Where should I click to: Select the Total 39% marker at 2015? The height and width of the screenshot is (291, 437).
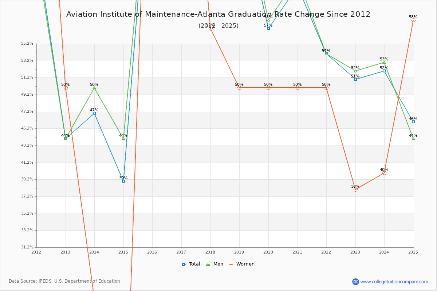coord(123,181)
